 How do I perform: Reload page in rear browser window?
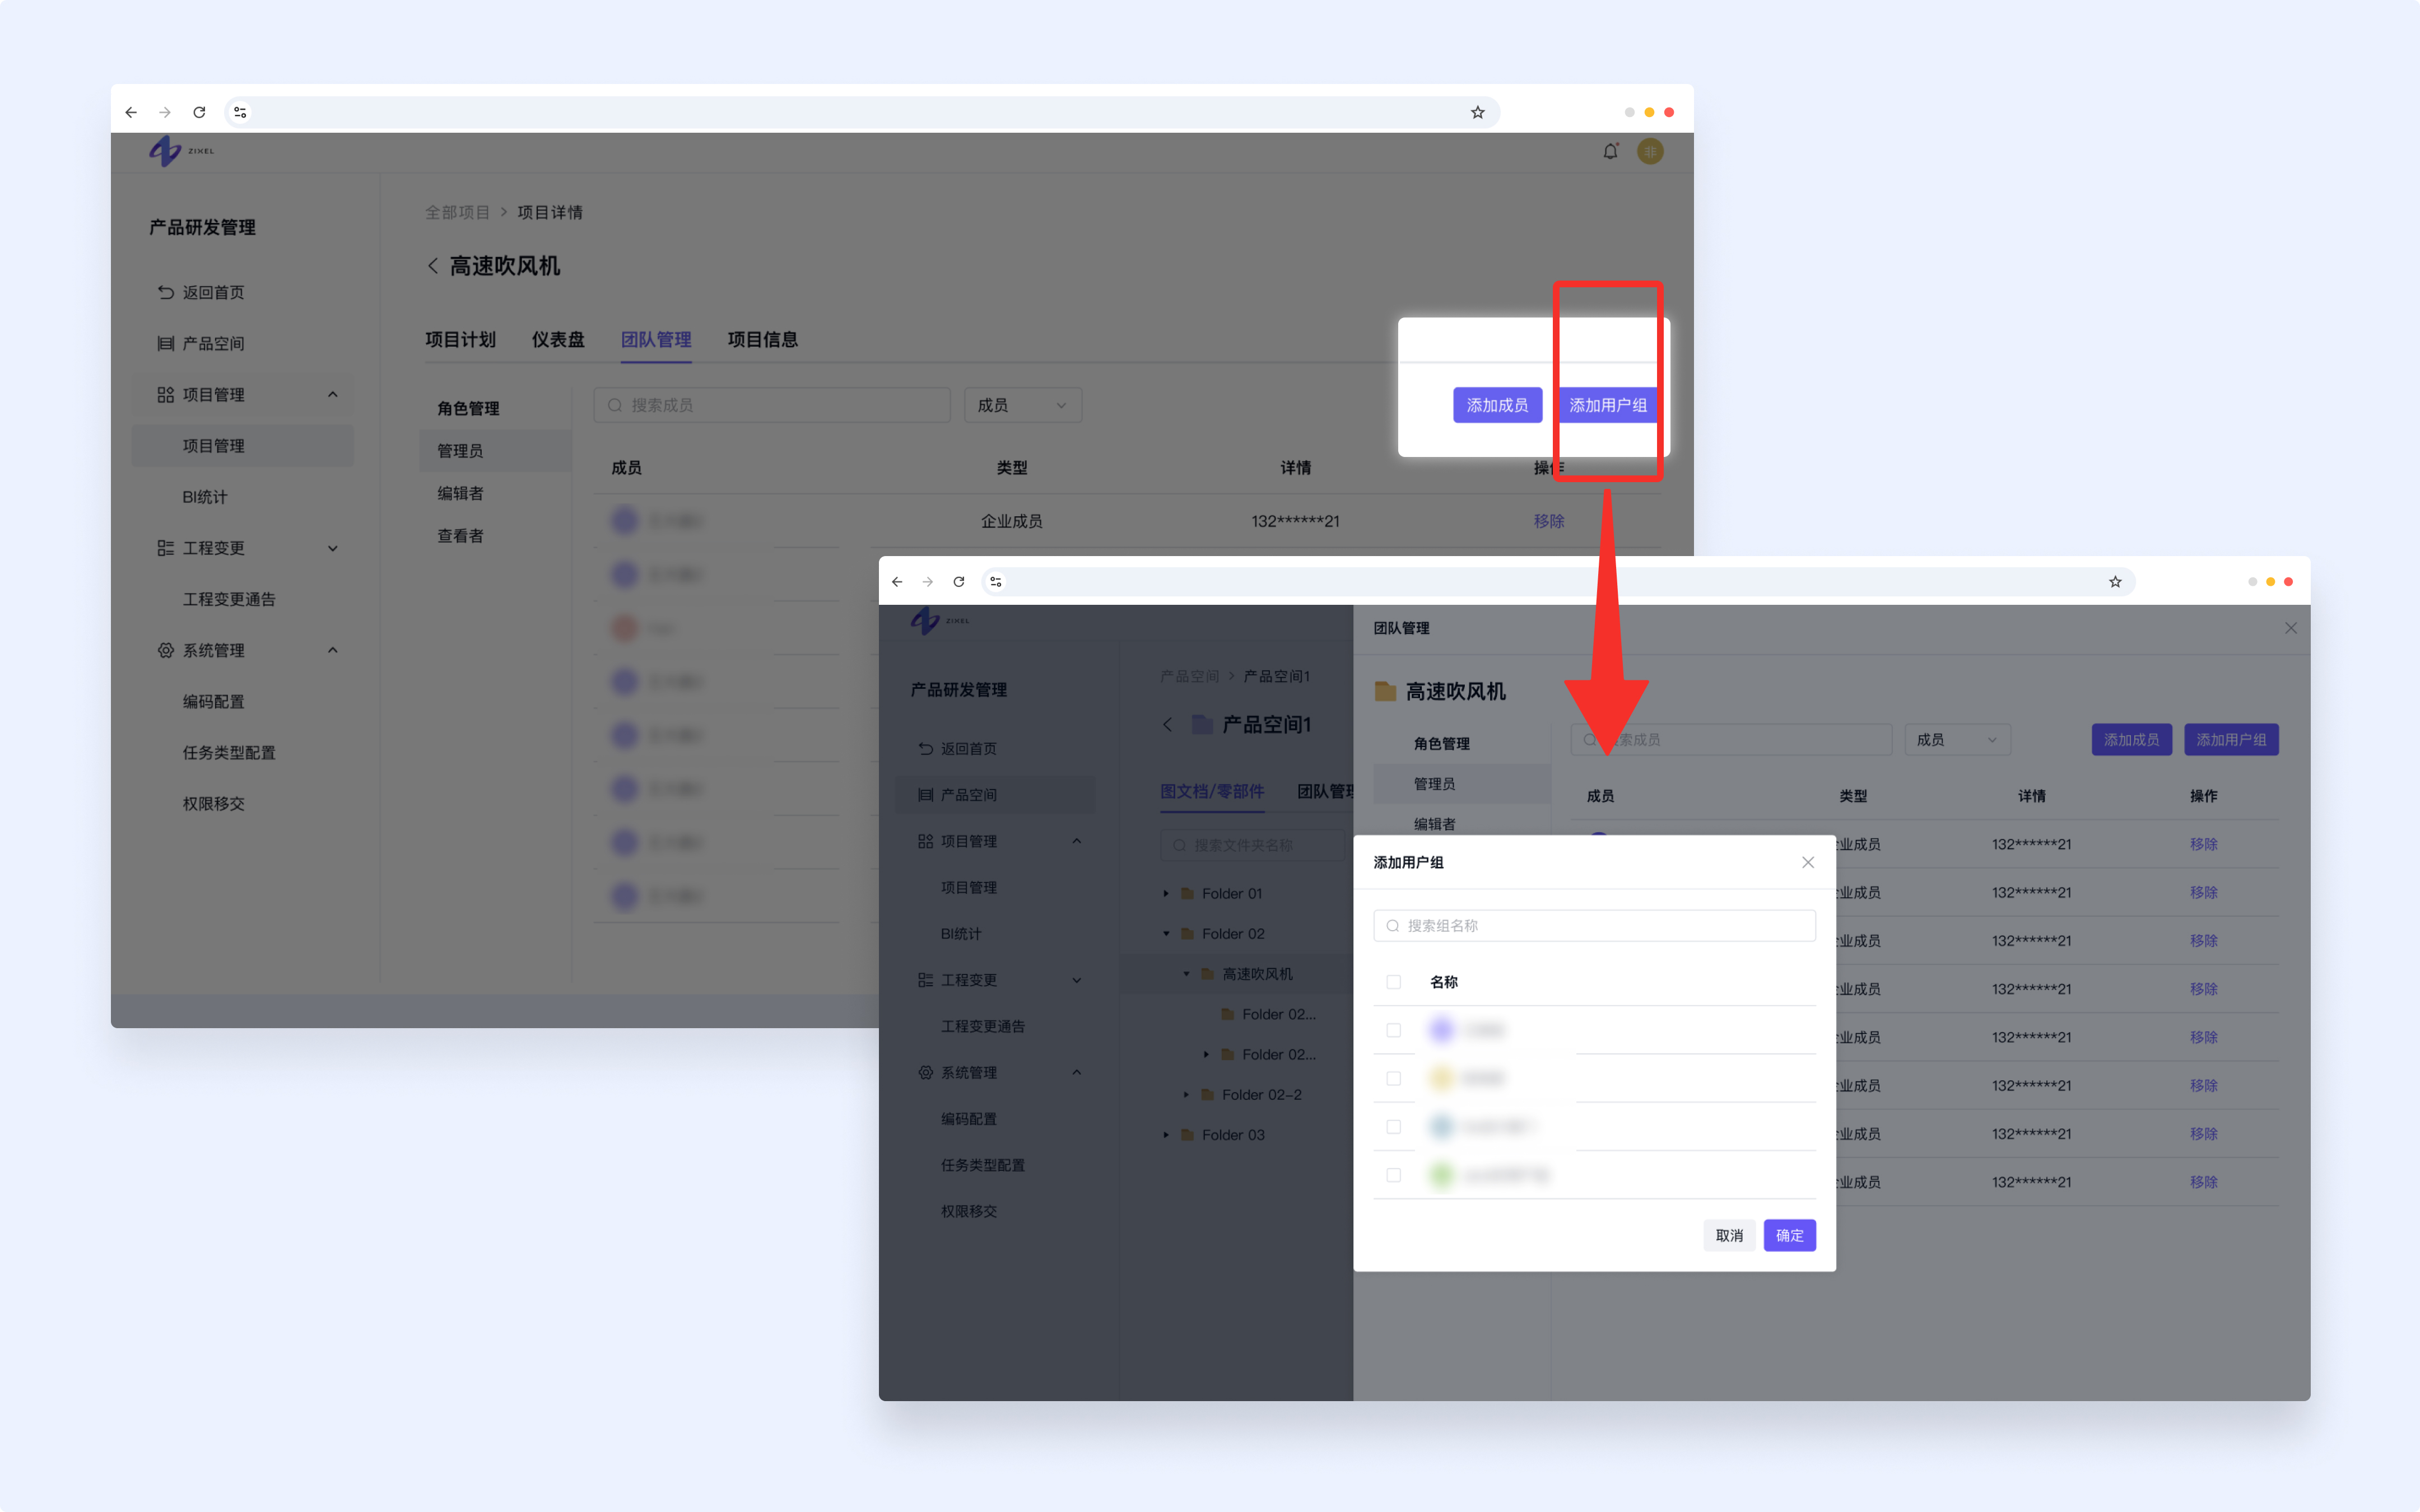coord(199,112)
